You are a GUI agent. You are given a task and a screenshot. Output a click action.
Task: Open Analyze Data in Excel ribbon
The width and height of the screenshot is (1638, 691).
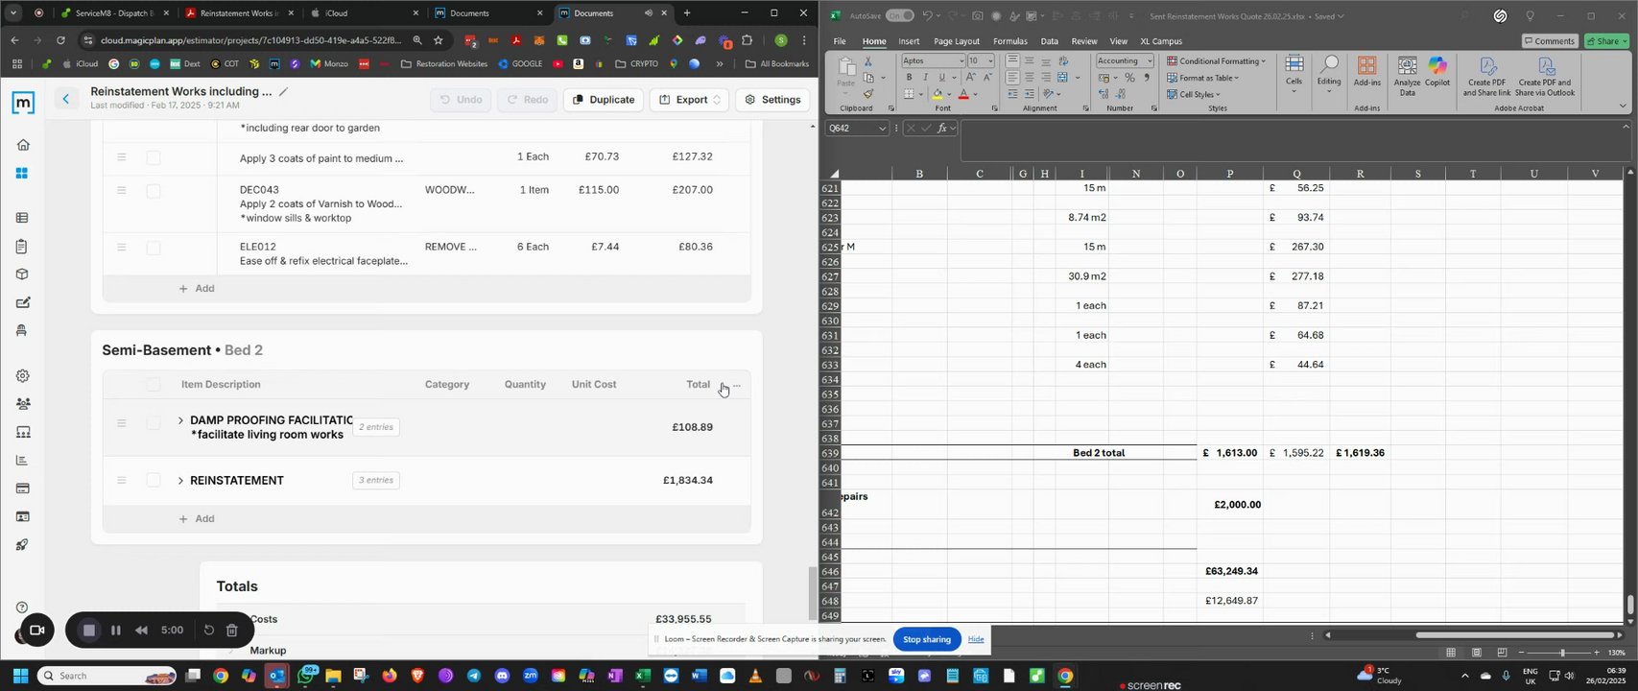click(1407, 76)
